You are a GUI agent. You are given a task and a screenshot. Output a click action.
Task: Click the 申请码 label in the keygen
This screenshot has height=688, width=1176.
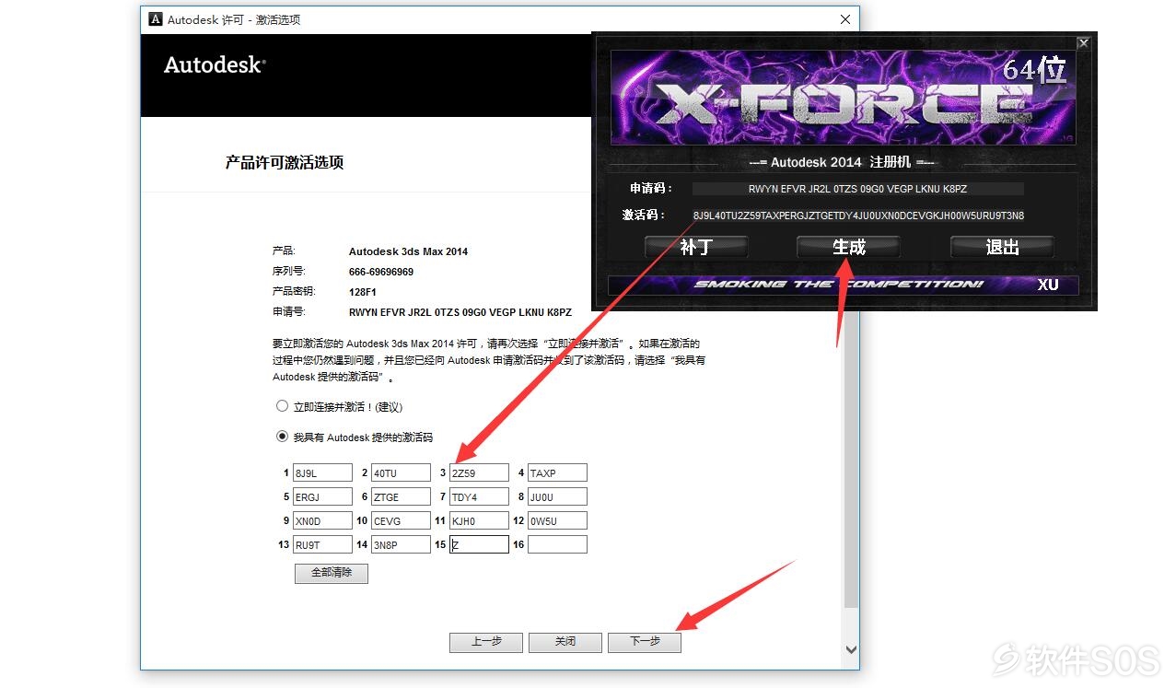point(651,188)
